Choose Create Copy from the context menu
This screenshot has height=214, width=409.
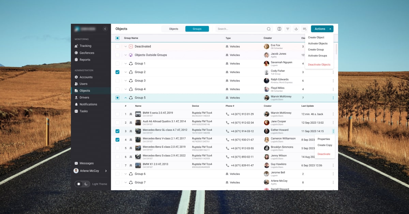coord(324,145)
